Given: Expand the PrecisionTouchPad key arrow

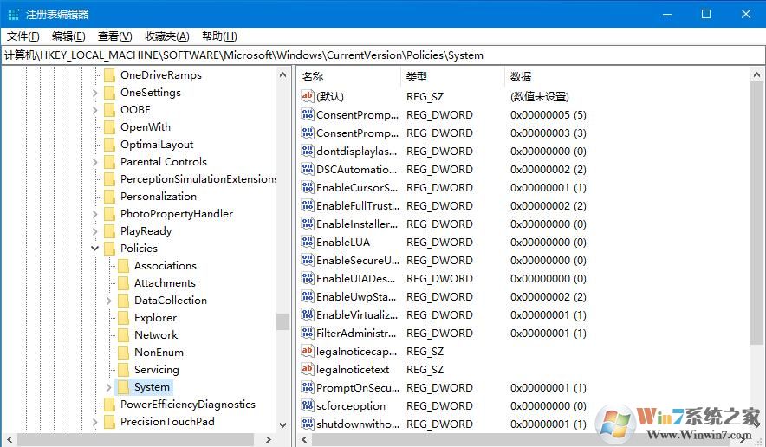Looking at the screenshot, I should click(x=94, y=422).
